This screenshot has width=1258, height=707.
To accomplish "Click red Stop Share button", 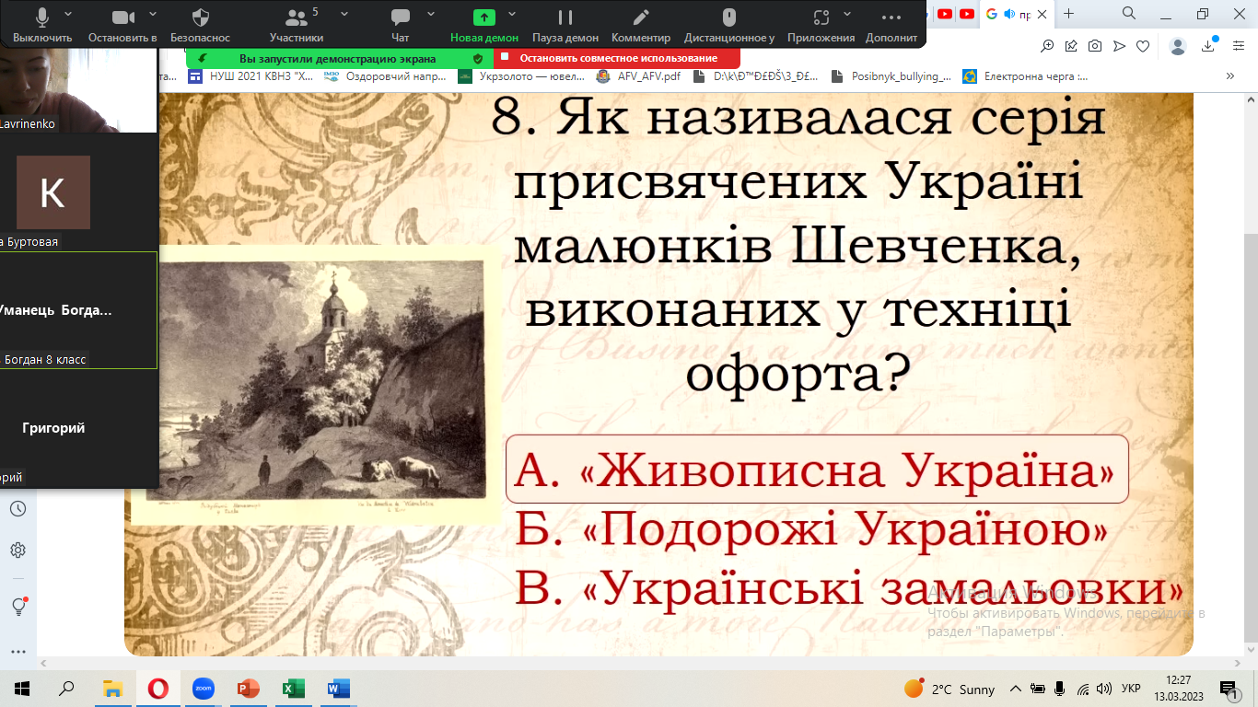I will pyautogui.click(x=617, y=58).
